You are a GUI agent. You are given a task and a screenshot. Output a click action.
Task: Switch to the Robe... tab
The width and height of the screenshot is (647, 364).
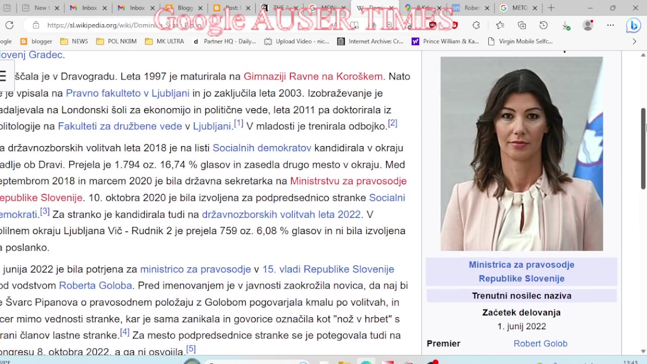pos(472,8)
